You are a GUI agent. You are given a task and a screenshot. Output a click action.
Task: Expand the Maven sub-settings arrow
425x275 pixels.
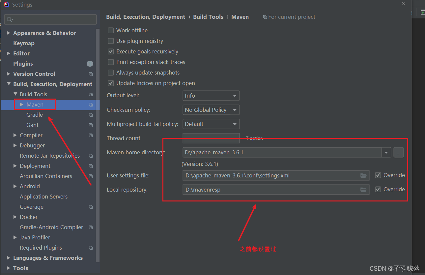point(22,105)
